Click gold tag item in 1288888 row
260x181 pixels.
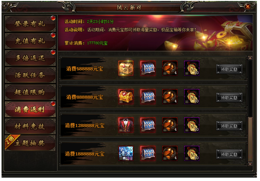[x=192, y=125]
